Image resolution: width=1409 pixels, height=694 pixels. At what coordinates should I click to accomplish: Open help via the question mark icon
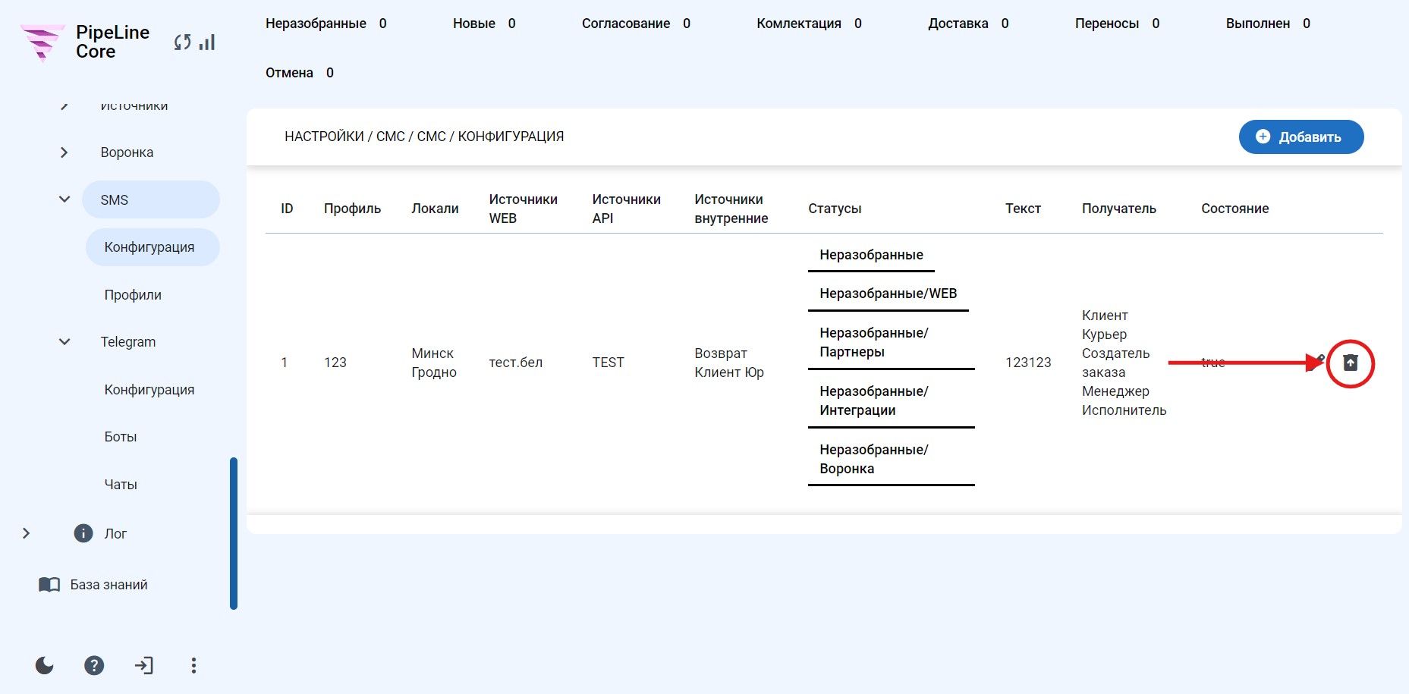pyautogui.click(x=94, y=665)
